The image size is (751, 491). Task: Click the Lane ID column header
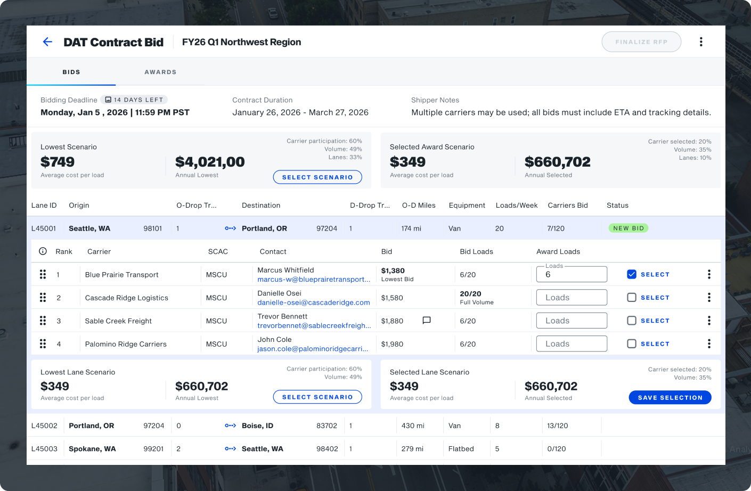tap(44, 206)
